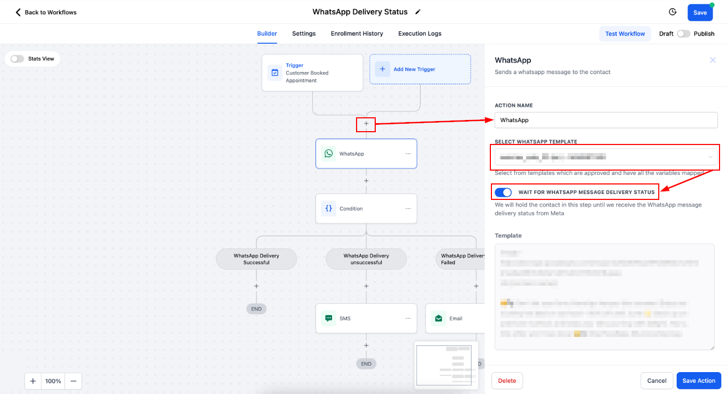Viewport: 727px width, 394px height.
Task: Add step above the WhatsApp node
Action: [x=366, y=124]
